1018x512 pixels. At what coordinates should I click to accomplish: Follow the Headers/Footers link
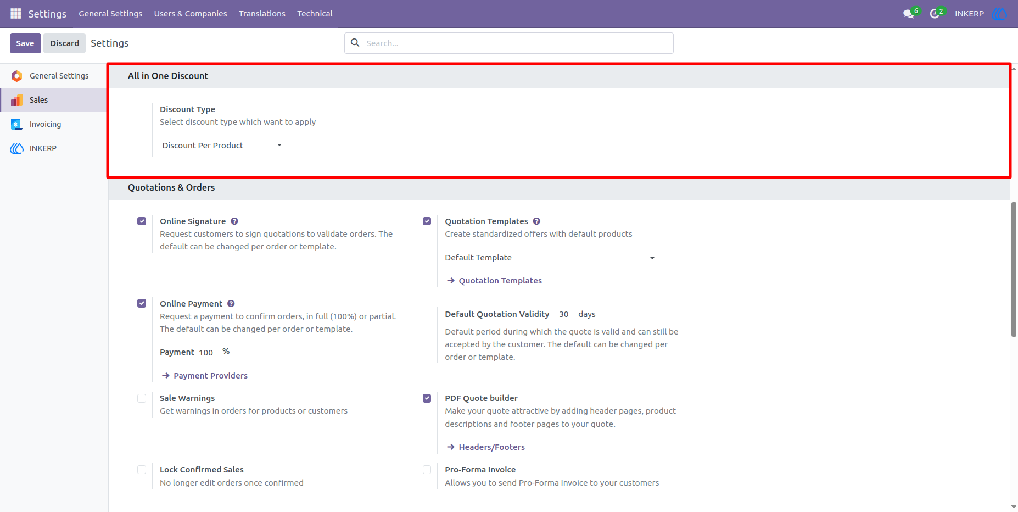[486, 447]
